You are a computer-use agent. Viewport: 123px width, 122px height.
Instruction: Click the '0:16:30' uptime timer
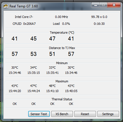(x=99, y=24)
